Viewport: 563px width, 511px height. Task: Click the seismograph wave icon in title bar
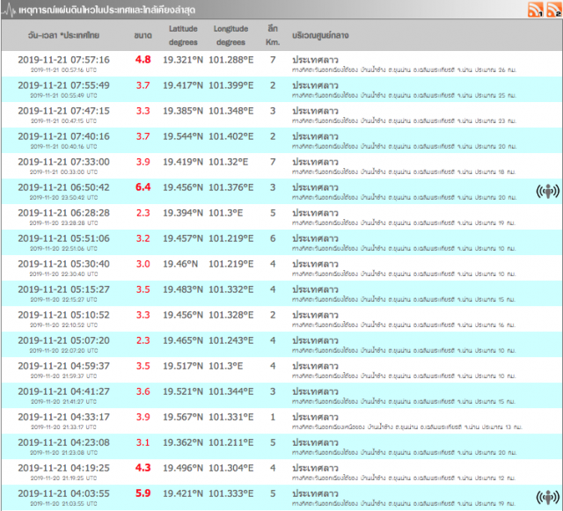pos(8,10)
